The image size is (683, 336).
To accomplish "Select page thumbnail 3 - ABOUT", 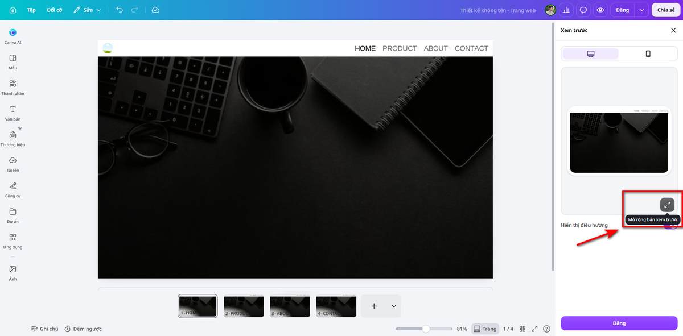I will coord(290,306).
